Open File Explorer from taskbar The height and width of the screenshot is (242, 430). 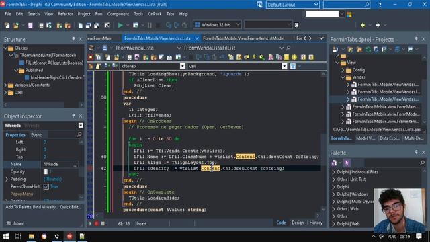(32, 236)
